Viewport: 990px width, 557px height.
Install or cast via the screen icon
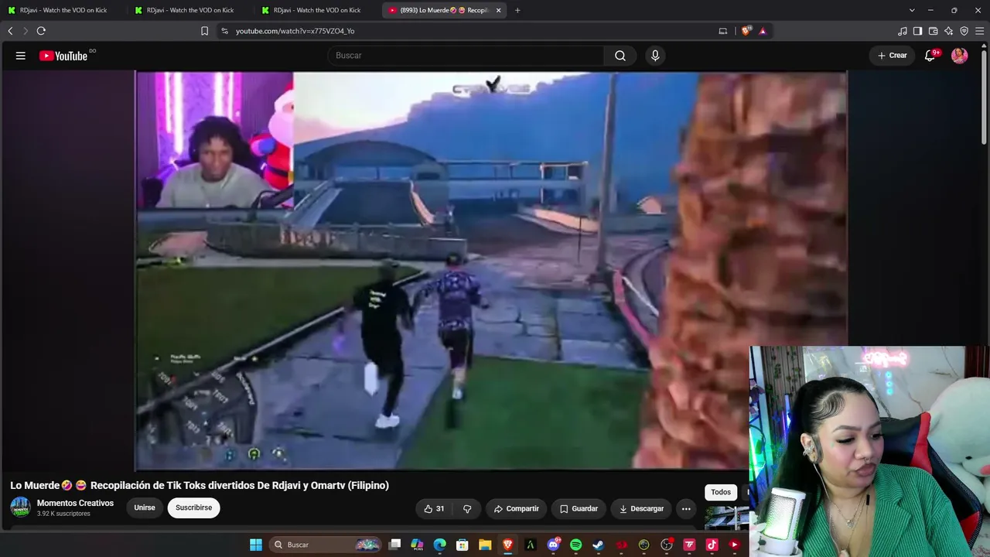[723, 31]
